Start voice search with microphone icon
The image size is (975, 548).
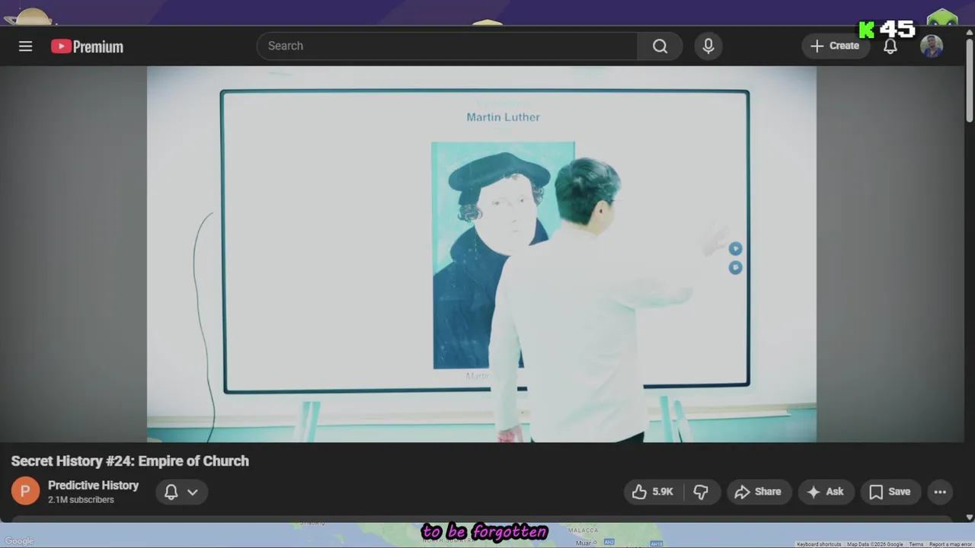[708, 46]
